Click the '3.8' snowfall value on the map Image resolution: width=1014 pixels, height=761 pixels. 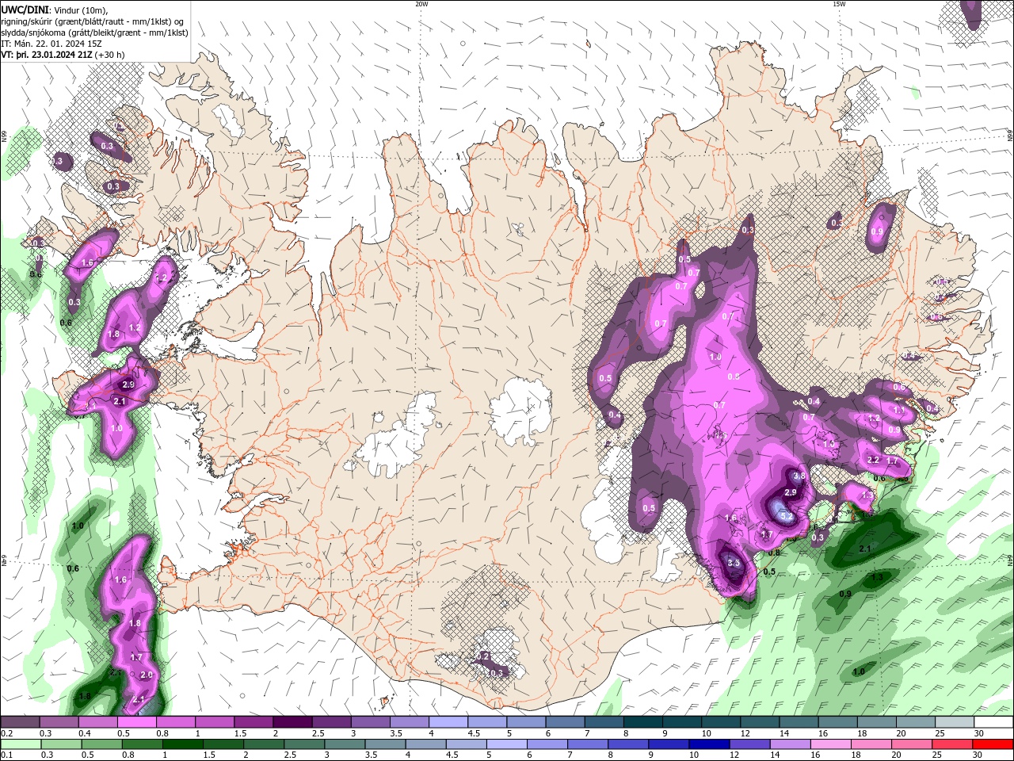pos(799,476)
